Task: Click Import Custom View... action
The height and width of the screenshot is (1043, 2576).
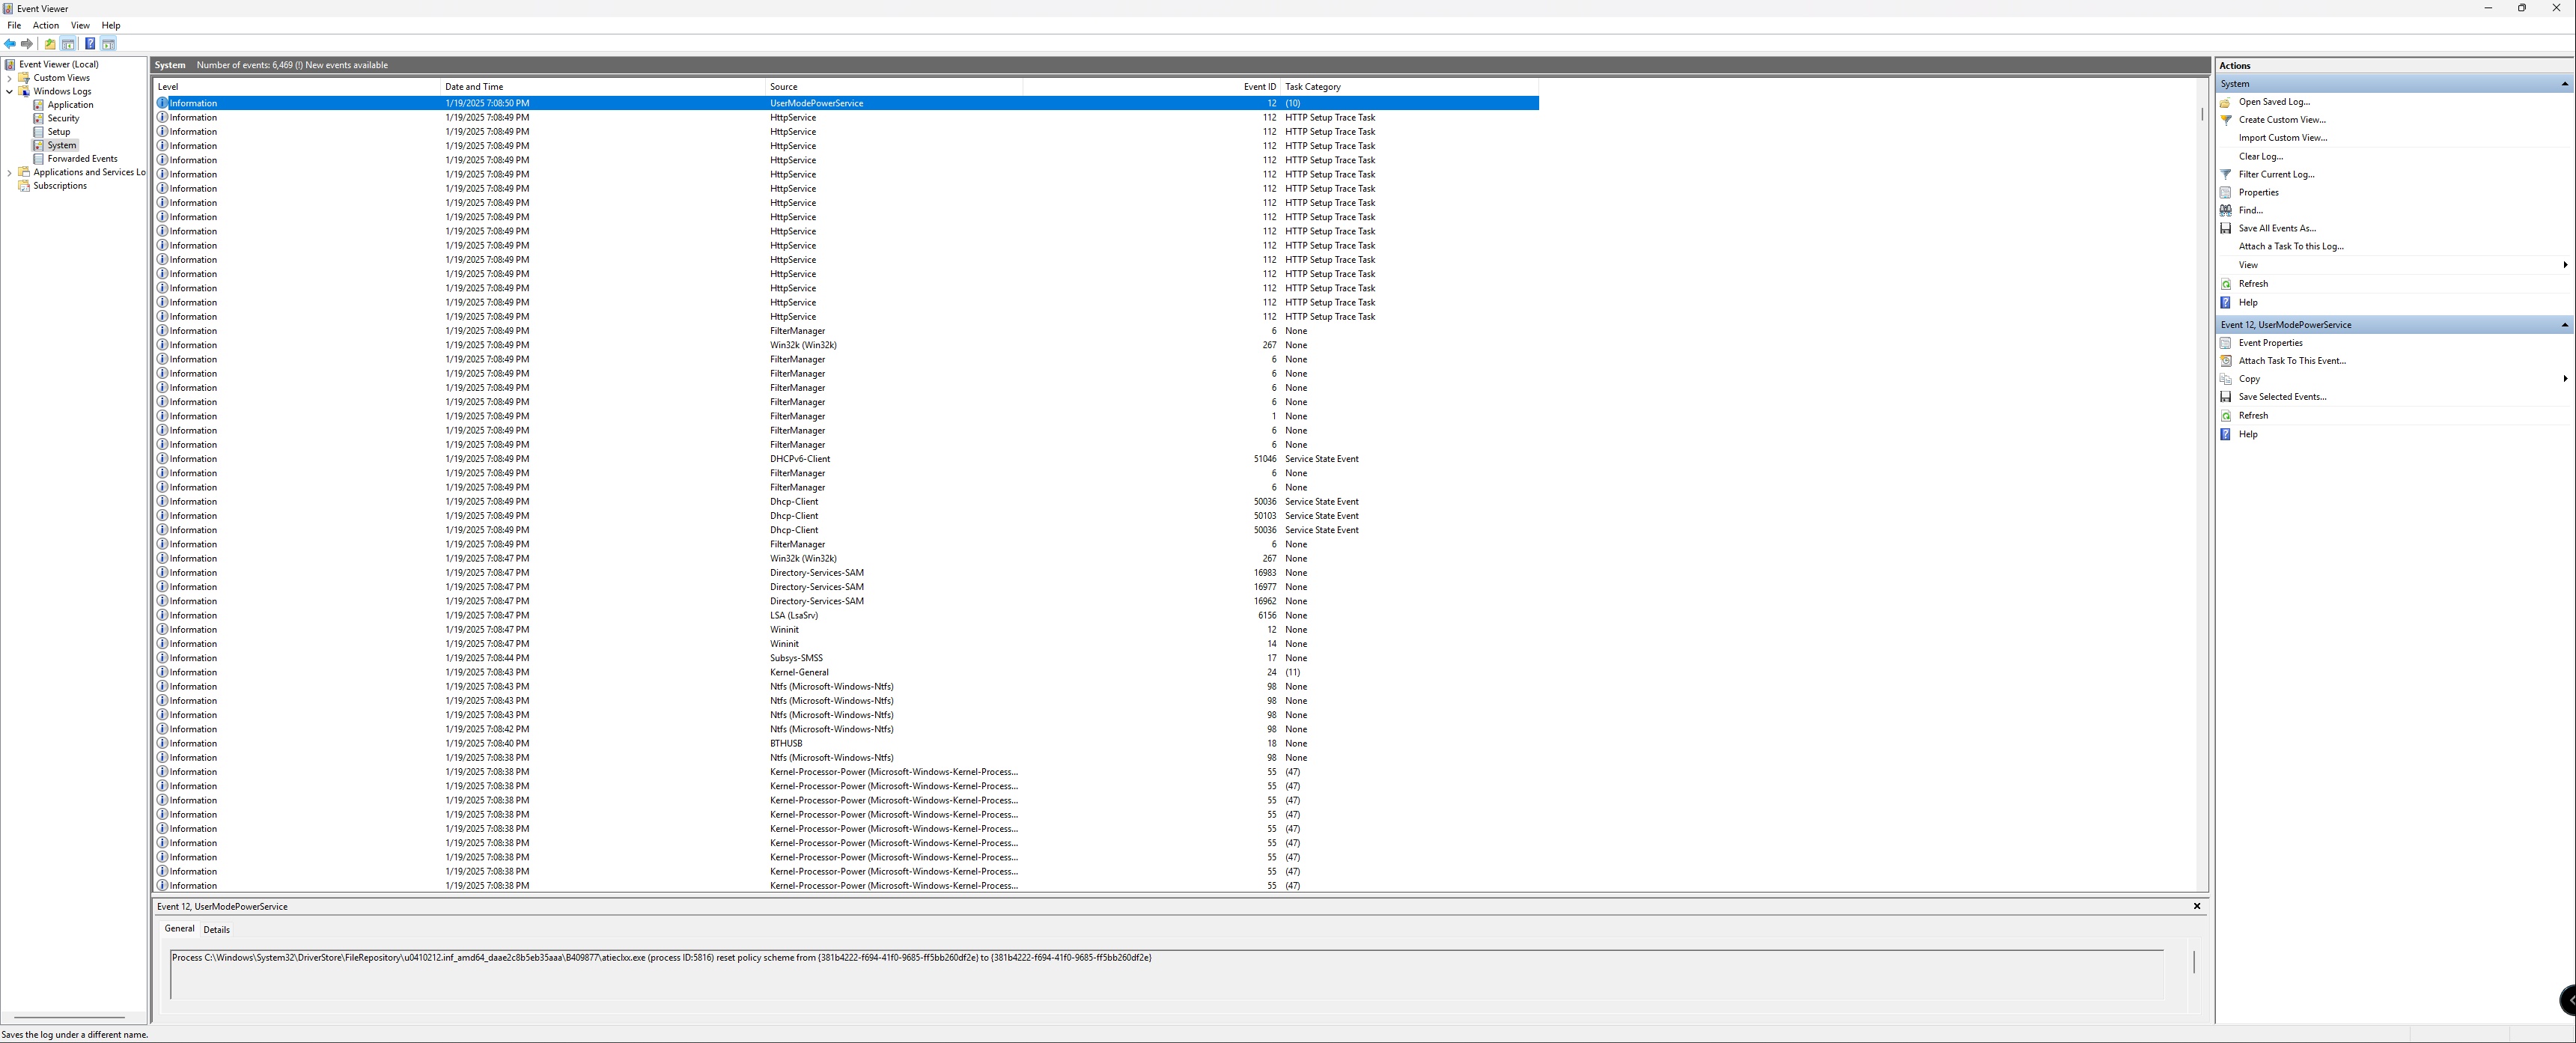Action: (2283, 138)
